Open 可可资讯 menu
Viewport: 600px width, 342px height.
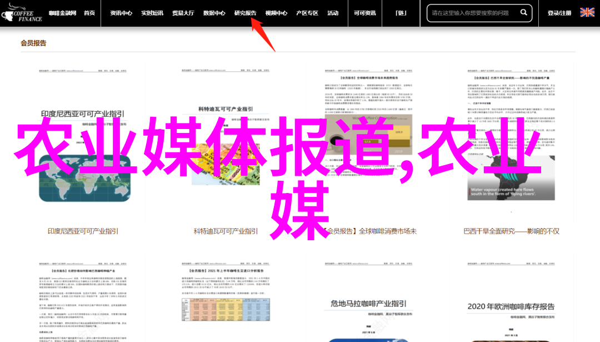click(x=364, y=13)
